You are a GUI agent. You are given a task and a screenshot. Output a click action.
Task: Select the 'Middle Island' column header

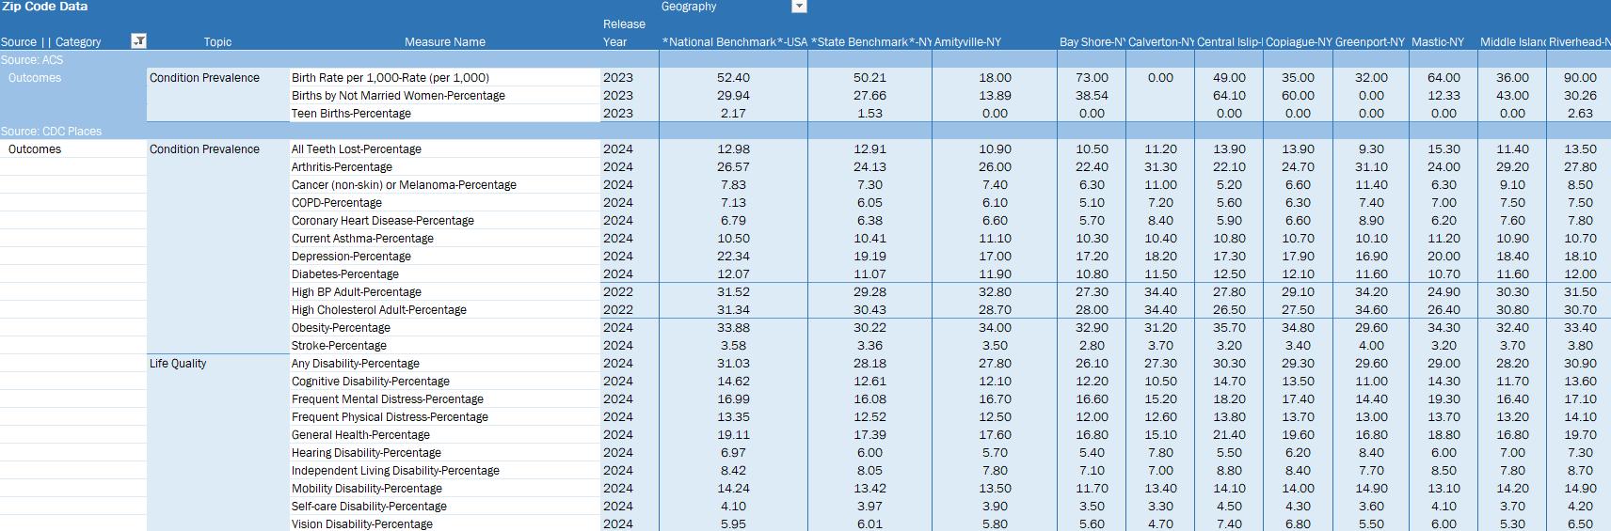point(1513,42)
